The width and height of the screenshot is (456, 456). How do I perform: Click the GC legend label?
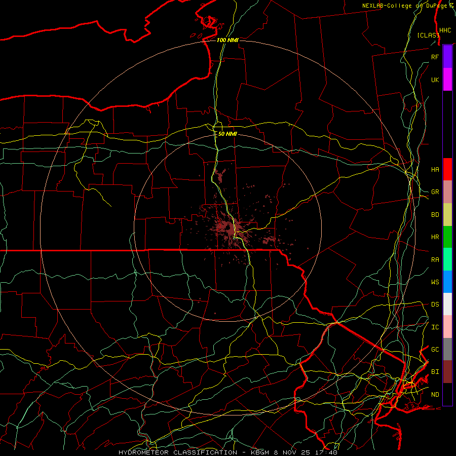435,349
